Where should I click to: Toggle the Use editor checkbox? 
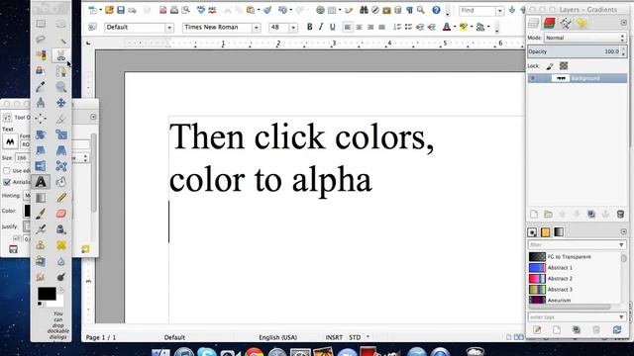(7, 171)
